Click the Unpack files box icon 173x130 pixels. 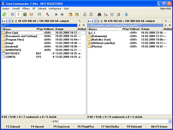[x=77, y=14]
